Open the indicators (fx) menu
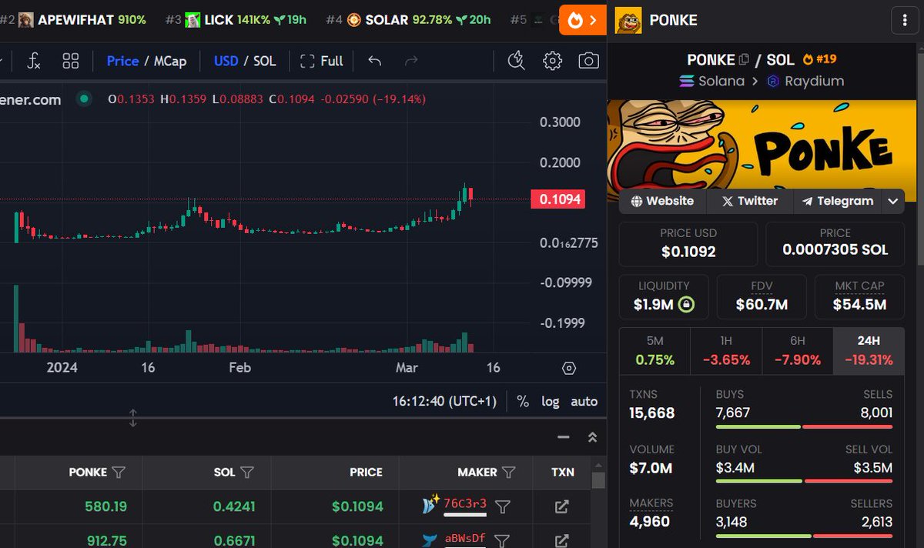 pyautogui.click(x=34, y=61)
